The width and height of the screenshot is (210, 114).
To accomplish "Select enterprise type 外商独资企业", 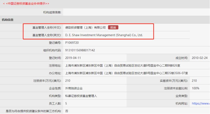I will click(74, 88).
